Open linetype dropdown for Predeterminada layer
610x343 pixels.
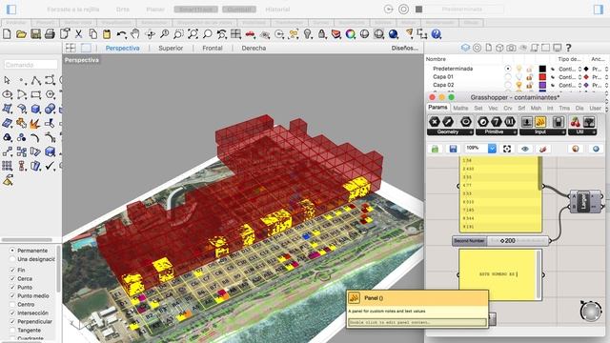579,69
